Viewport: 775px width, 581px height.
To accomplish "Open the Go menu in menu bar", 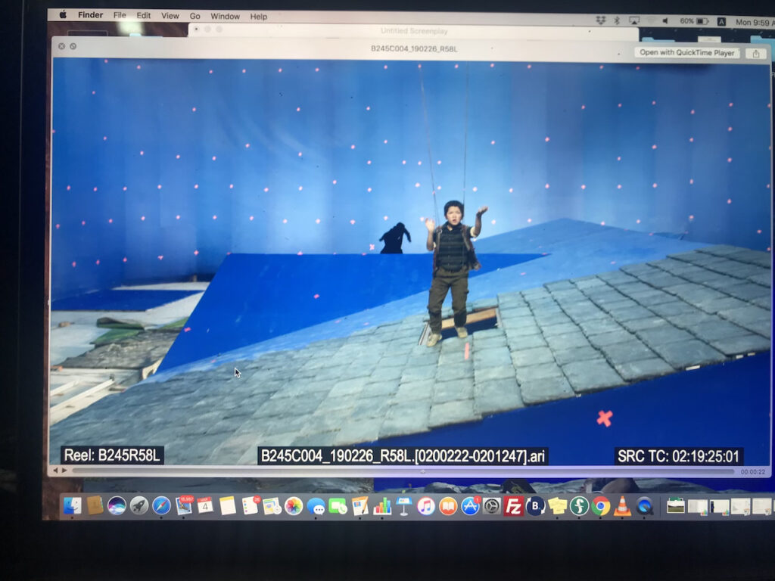I will [x=195, y=17].
